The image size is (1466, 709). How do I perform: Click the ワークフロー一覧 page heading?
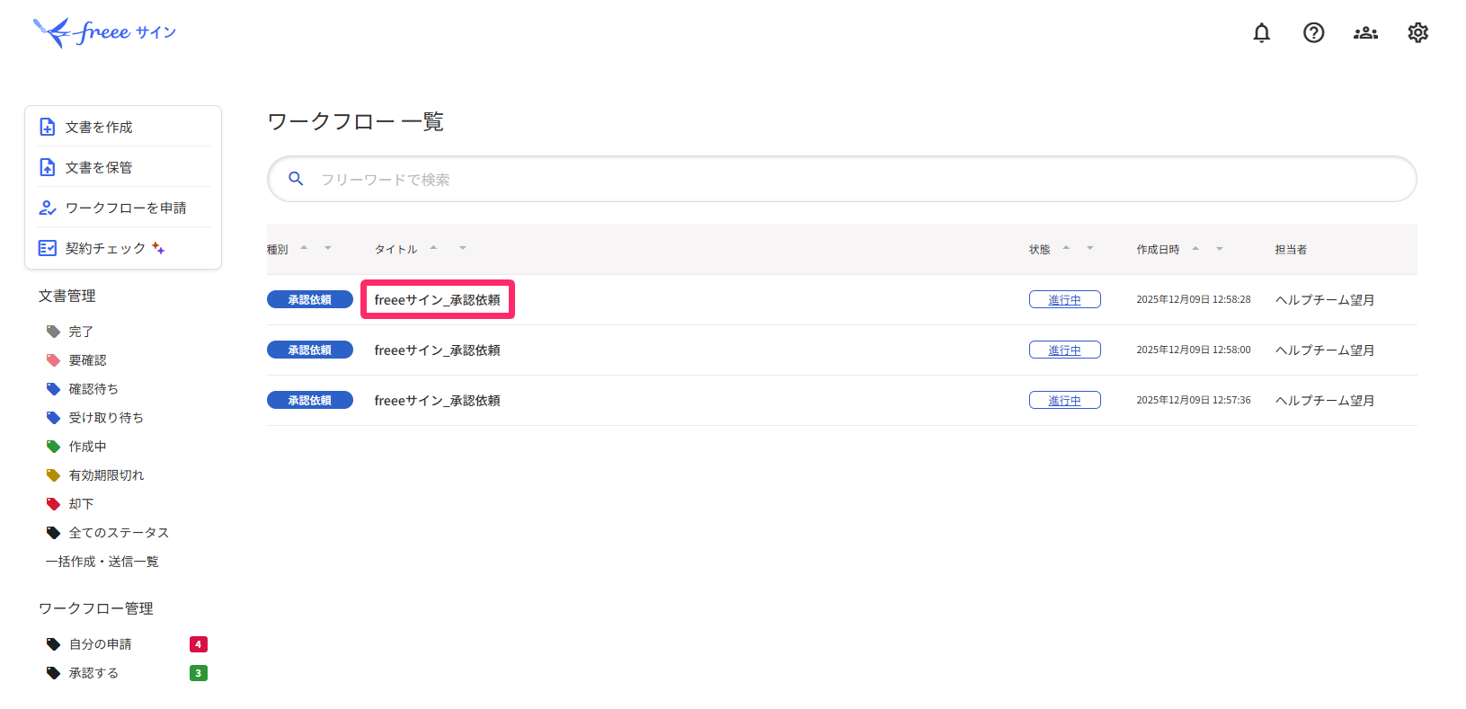point(356,121)
